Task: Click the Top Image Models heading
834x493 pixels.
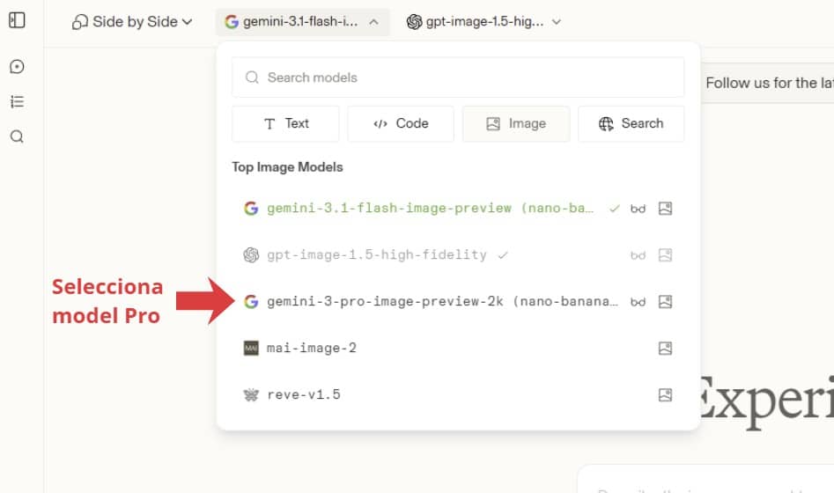Action: [x=287, y=167]
